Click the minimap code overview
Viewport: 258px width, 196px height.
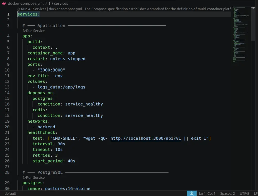[241, 35]
